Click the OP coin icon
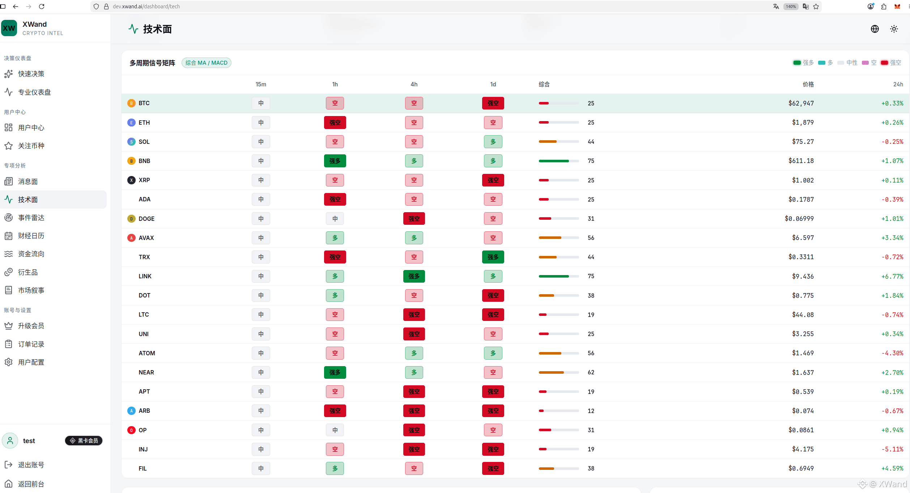The width and height of the screenshot is (910, 493). [x=131, y=430]
